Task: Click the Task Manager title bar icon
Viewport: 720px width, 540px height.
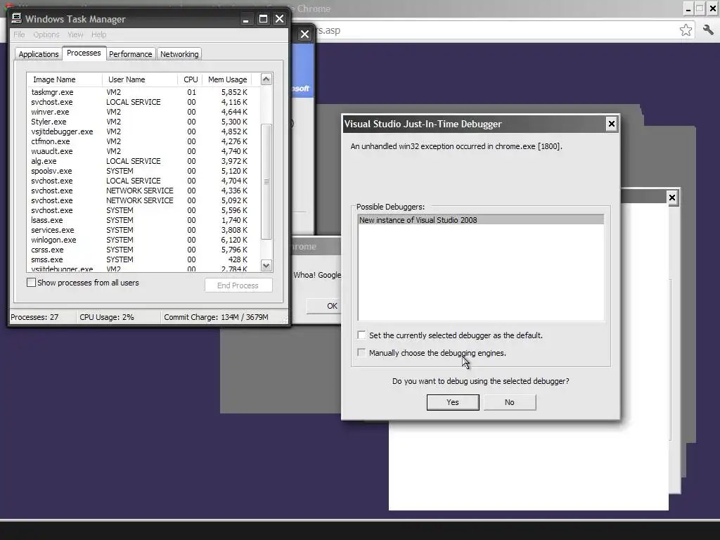Action: point(17,18)
